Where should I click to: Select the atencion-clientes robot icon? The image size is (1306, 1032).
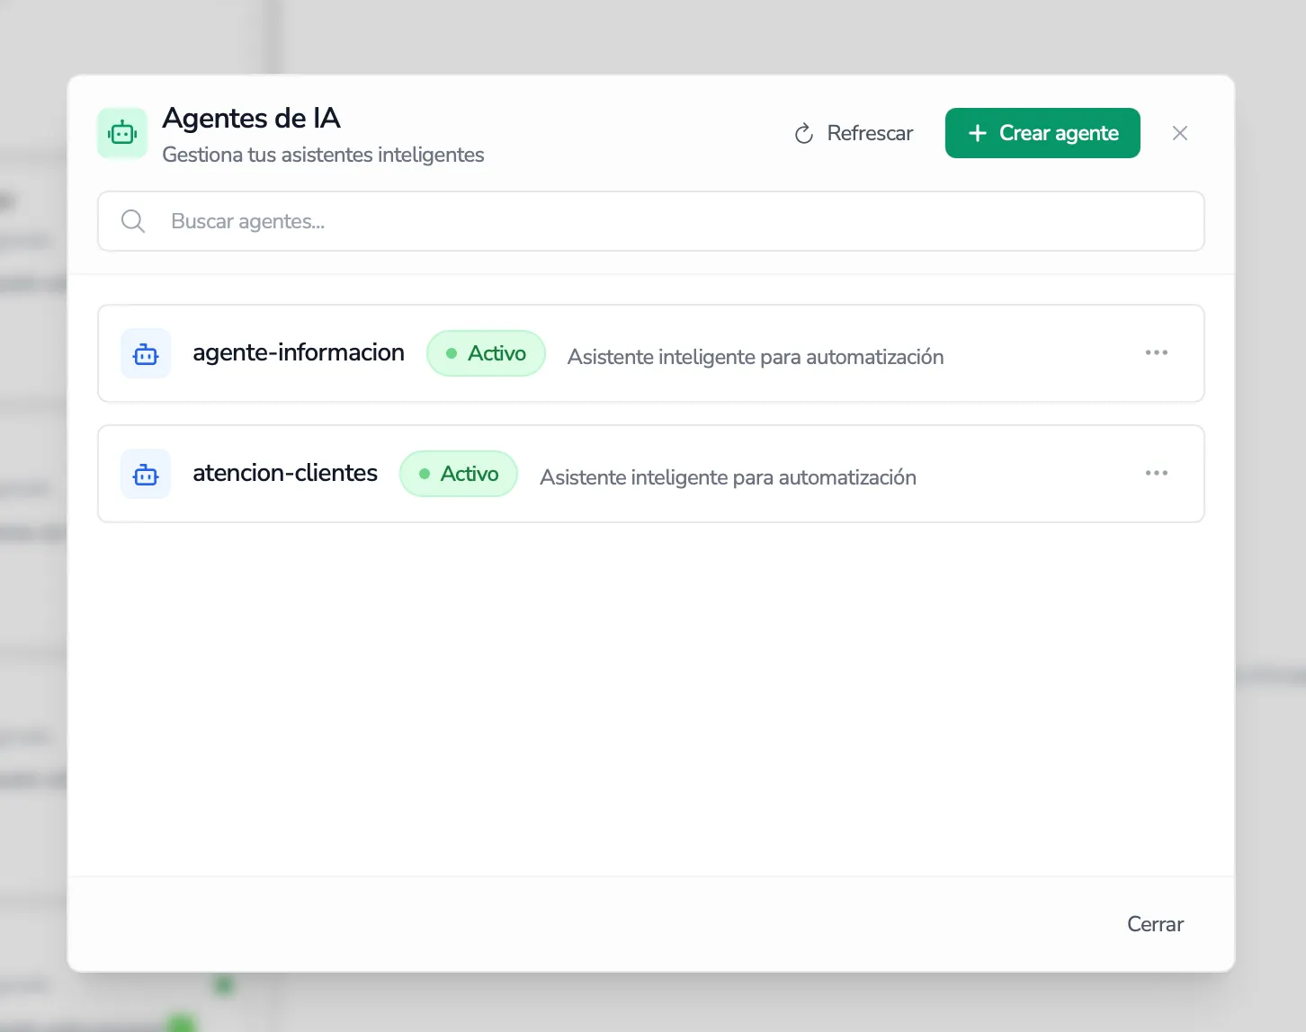[x=145, y=474]
